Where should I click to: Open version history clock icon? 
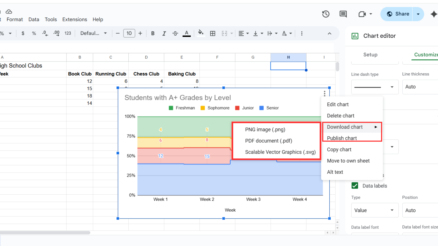(x=325, y=14)
